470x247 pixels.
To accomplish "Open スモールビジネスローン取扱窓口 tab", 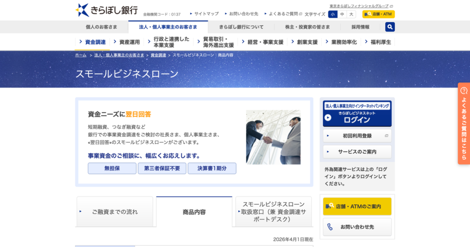I will coord(274,212).
